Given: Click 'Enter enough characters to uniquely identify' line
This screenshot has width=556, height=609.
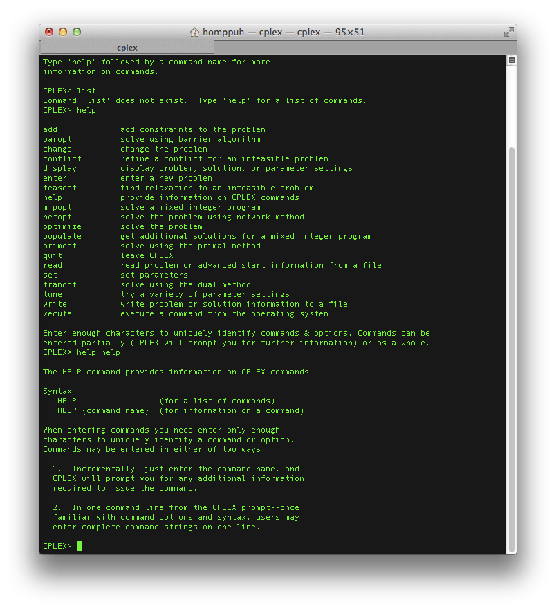Looking at the screenshot, I should tap(237, 334).
